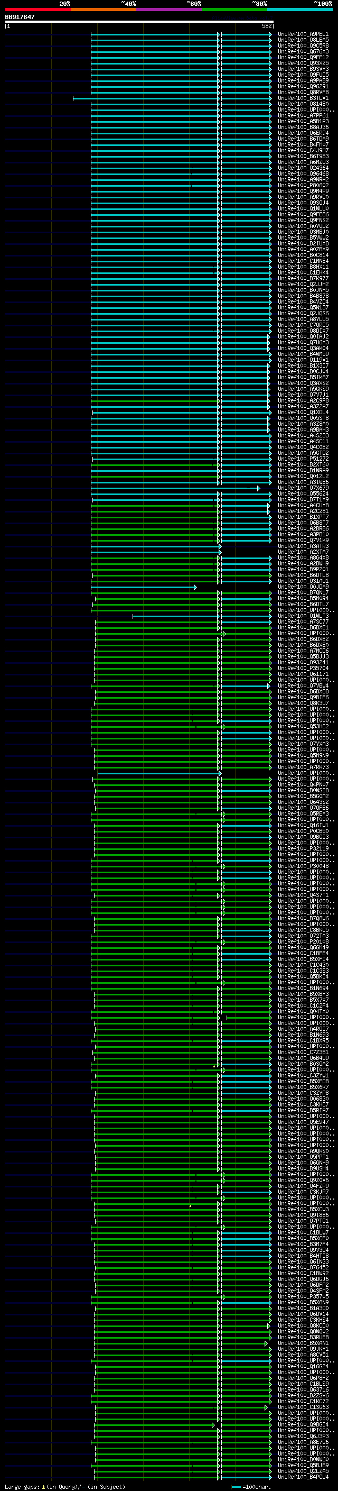Open the UniRef100_A3ATR3 entry
338x1491 pixels.
click(x=303, y=546)
